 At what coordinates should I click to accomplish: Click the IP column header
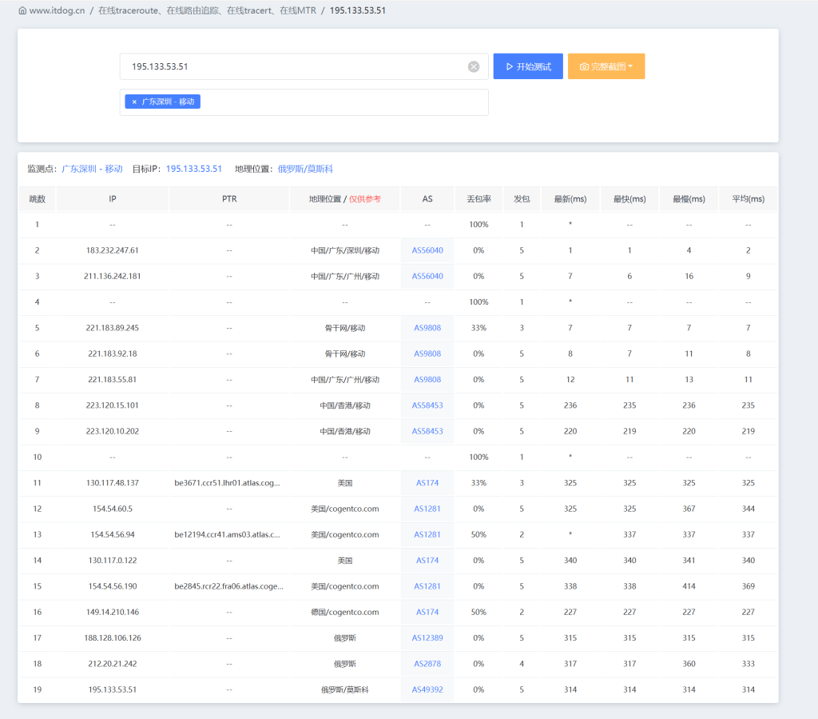pyautogui.click(x=112, y=199)
